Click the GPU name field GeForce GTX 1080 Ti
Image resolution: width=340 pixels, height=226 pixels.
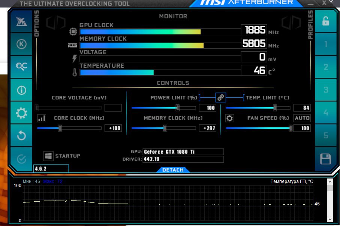point(183,152)
